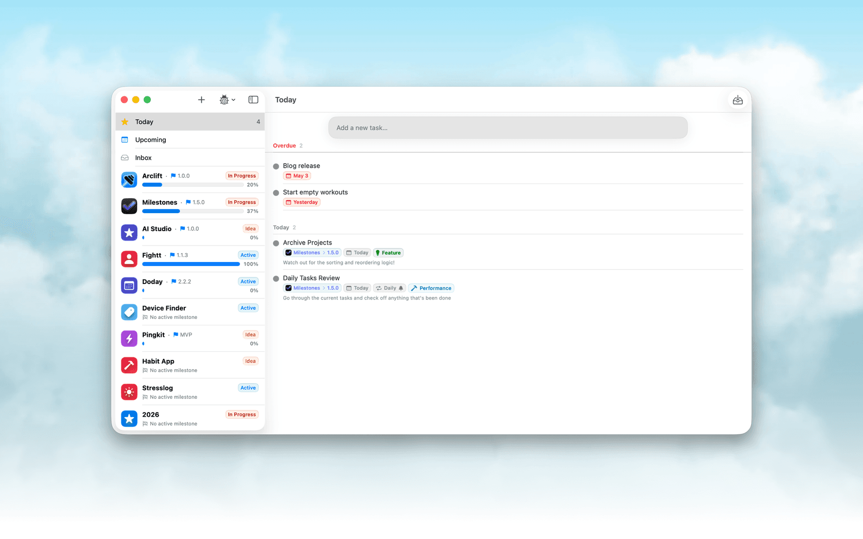
Task: Click Fightt Active status badge
Action: pos(248,255)
